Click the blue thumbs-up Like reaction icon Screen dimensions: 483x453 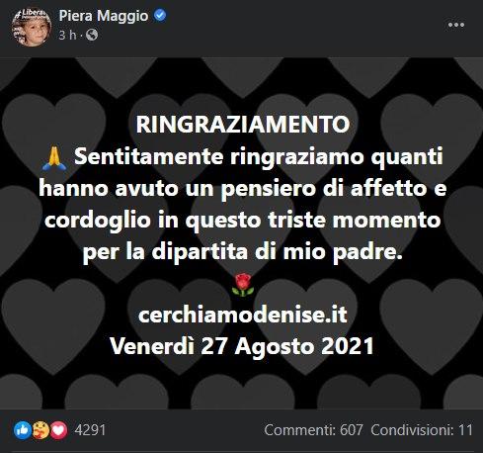click(x=23, y=430)
